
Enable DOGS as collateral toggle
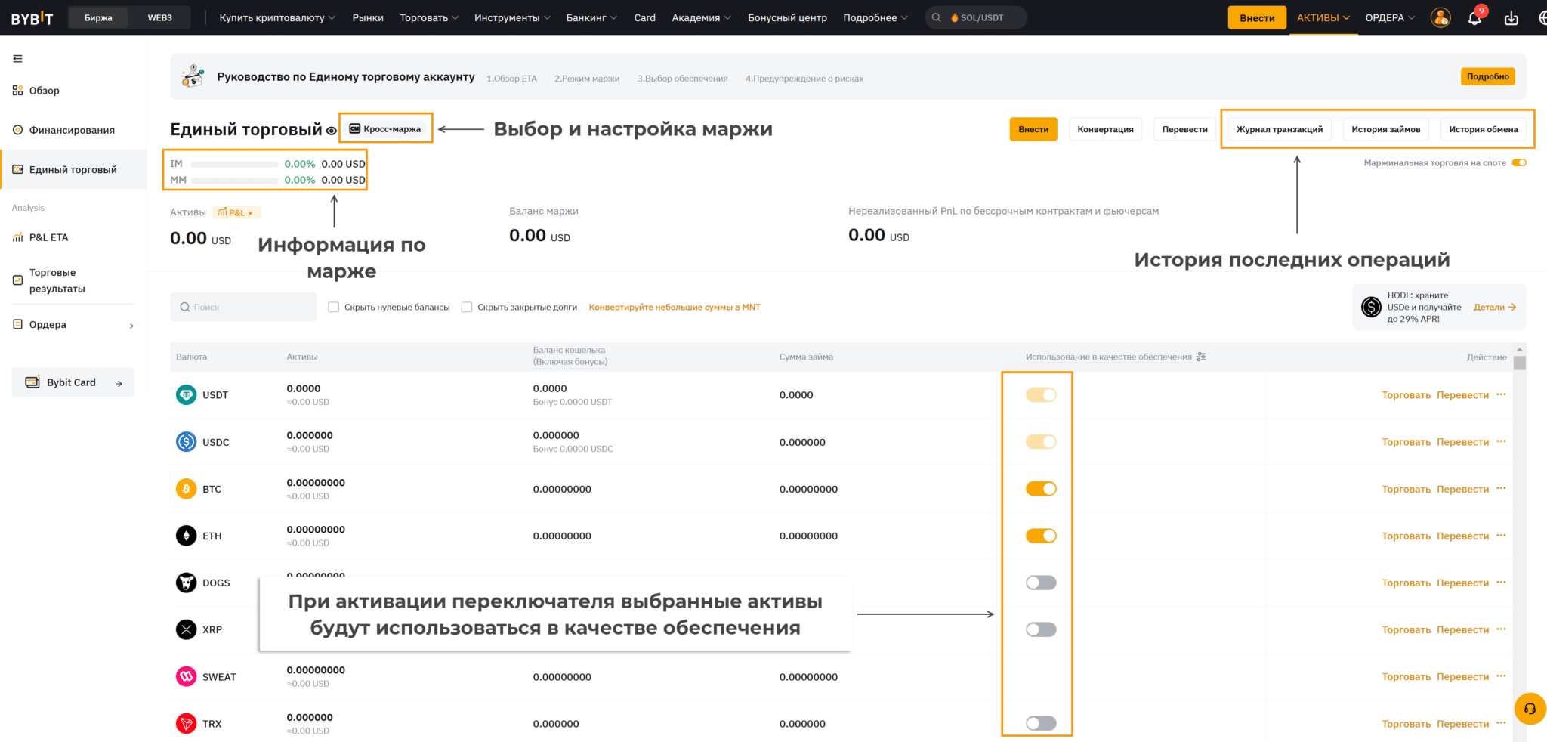coord(1041,583)
